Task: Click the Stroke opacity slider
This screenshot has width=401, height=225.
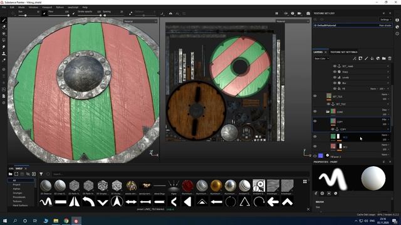Action: pos(89,15)
